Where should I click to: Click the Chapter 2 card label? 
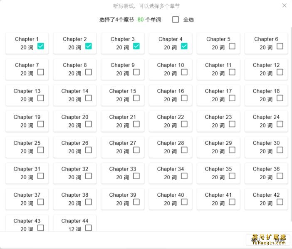point(75,39)
